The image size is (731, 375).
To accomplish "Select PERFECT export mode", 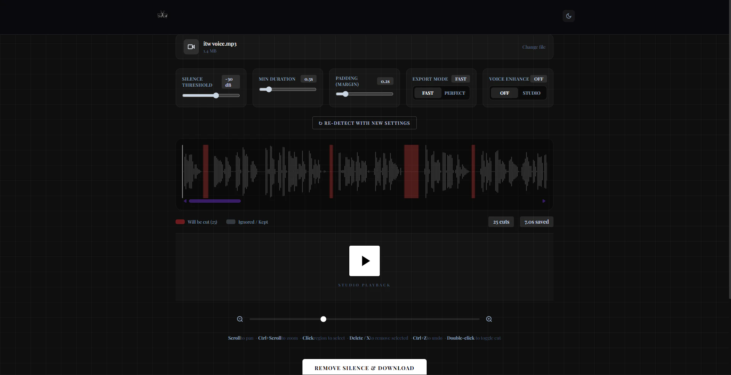I will 455,93.
